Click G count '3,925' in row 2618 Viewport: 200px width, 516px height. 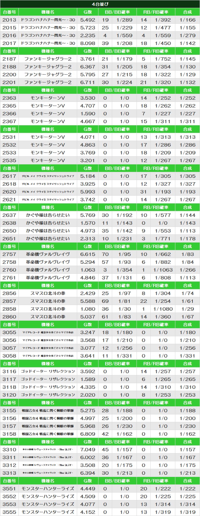(88, 184)
